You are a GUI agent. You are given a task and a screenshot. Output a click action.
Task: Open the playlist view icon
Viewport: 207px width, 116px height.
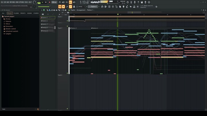102,7
